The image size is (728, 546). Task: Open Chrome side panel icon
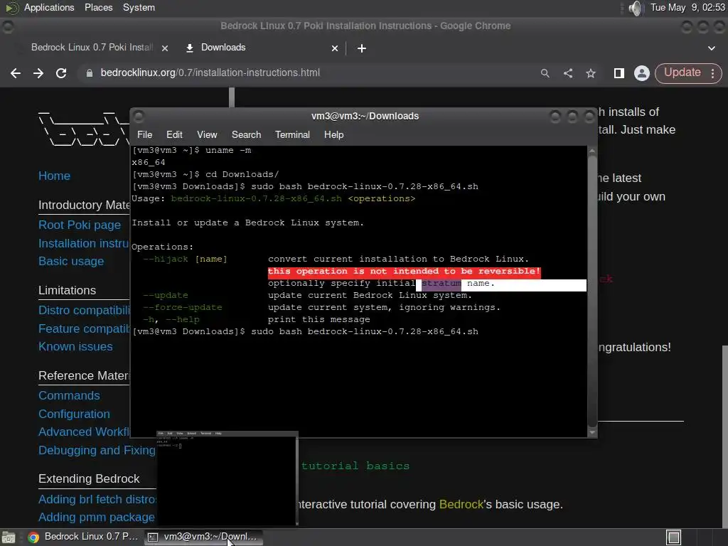[x=619, y=73]
